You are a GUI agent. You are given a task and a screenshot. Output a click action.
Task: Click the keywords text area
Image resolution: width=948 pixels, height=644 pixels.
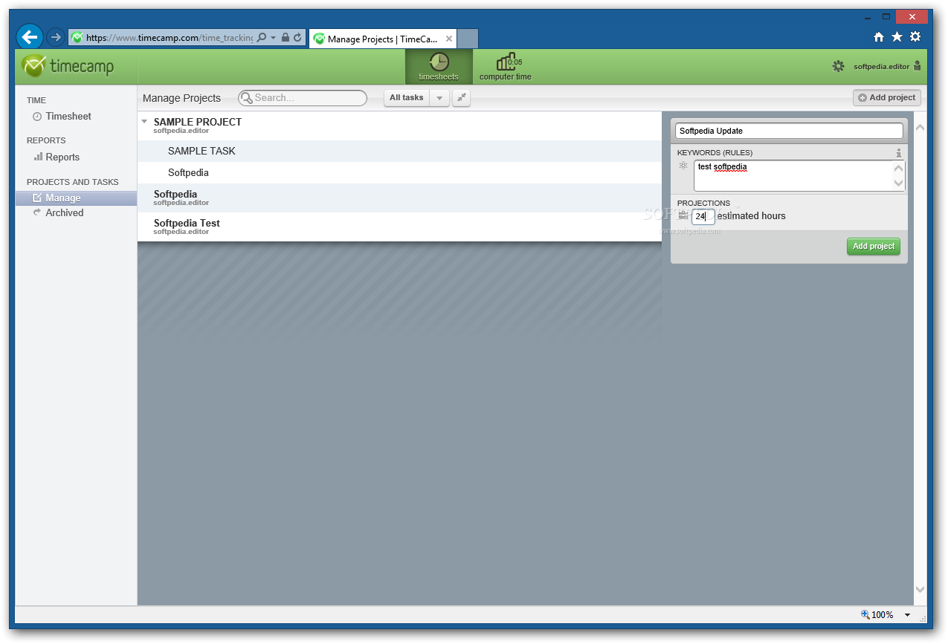[x=793, y=176]
